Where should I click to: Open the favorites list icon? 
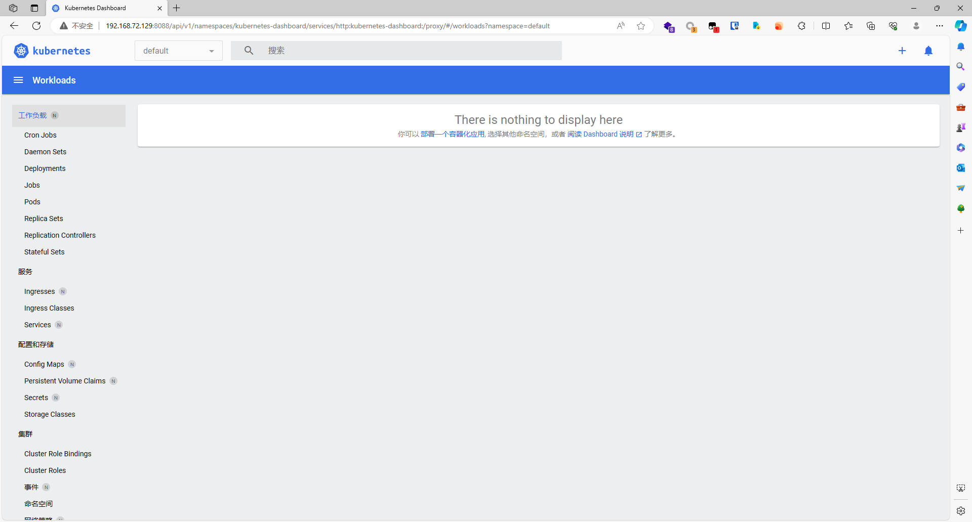pos(848,26)
